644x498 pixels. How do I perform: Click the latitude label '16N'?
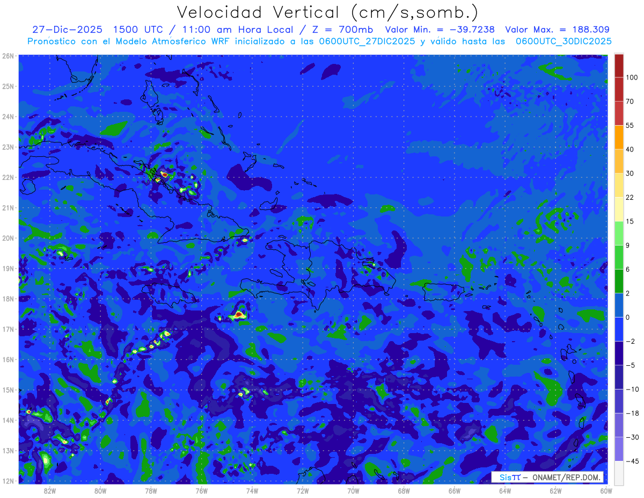click(8, 359)
